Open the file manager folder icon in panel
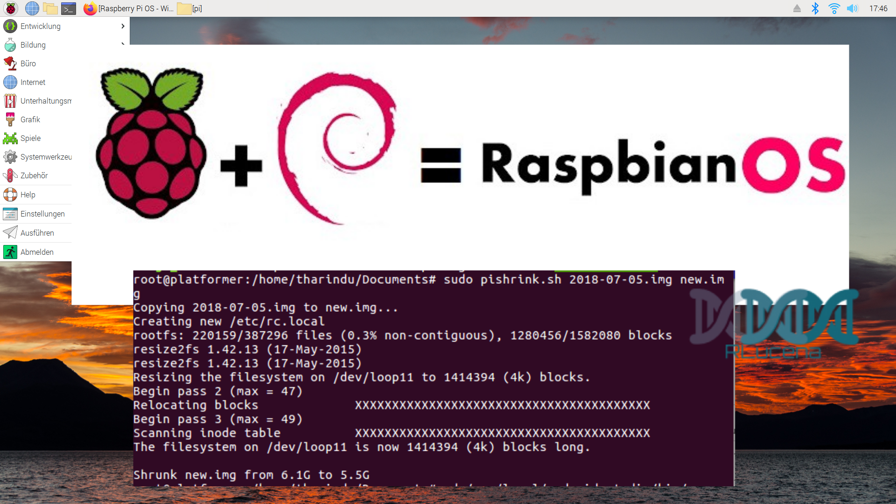The height and width of the screenshot is (504, 896). click(x=50, y=8)
